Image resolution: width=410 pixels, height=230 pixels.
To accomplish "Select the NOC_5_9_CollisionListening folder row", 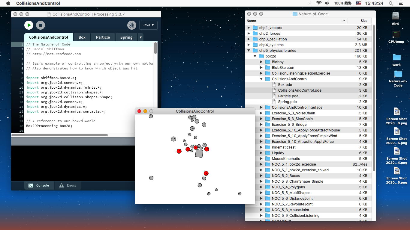I will [309, 216].
